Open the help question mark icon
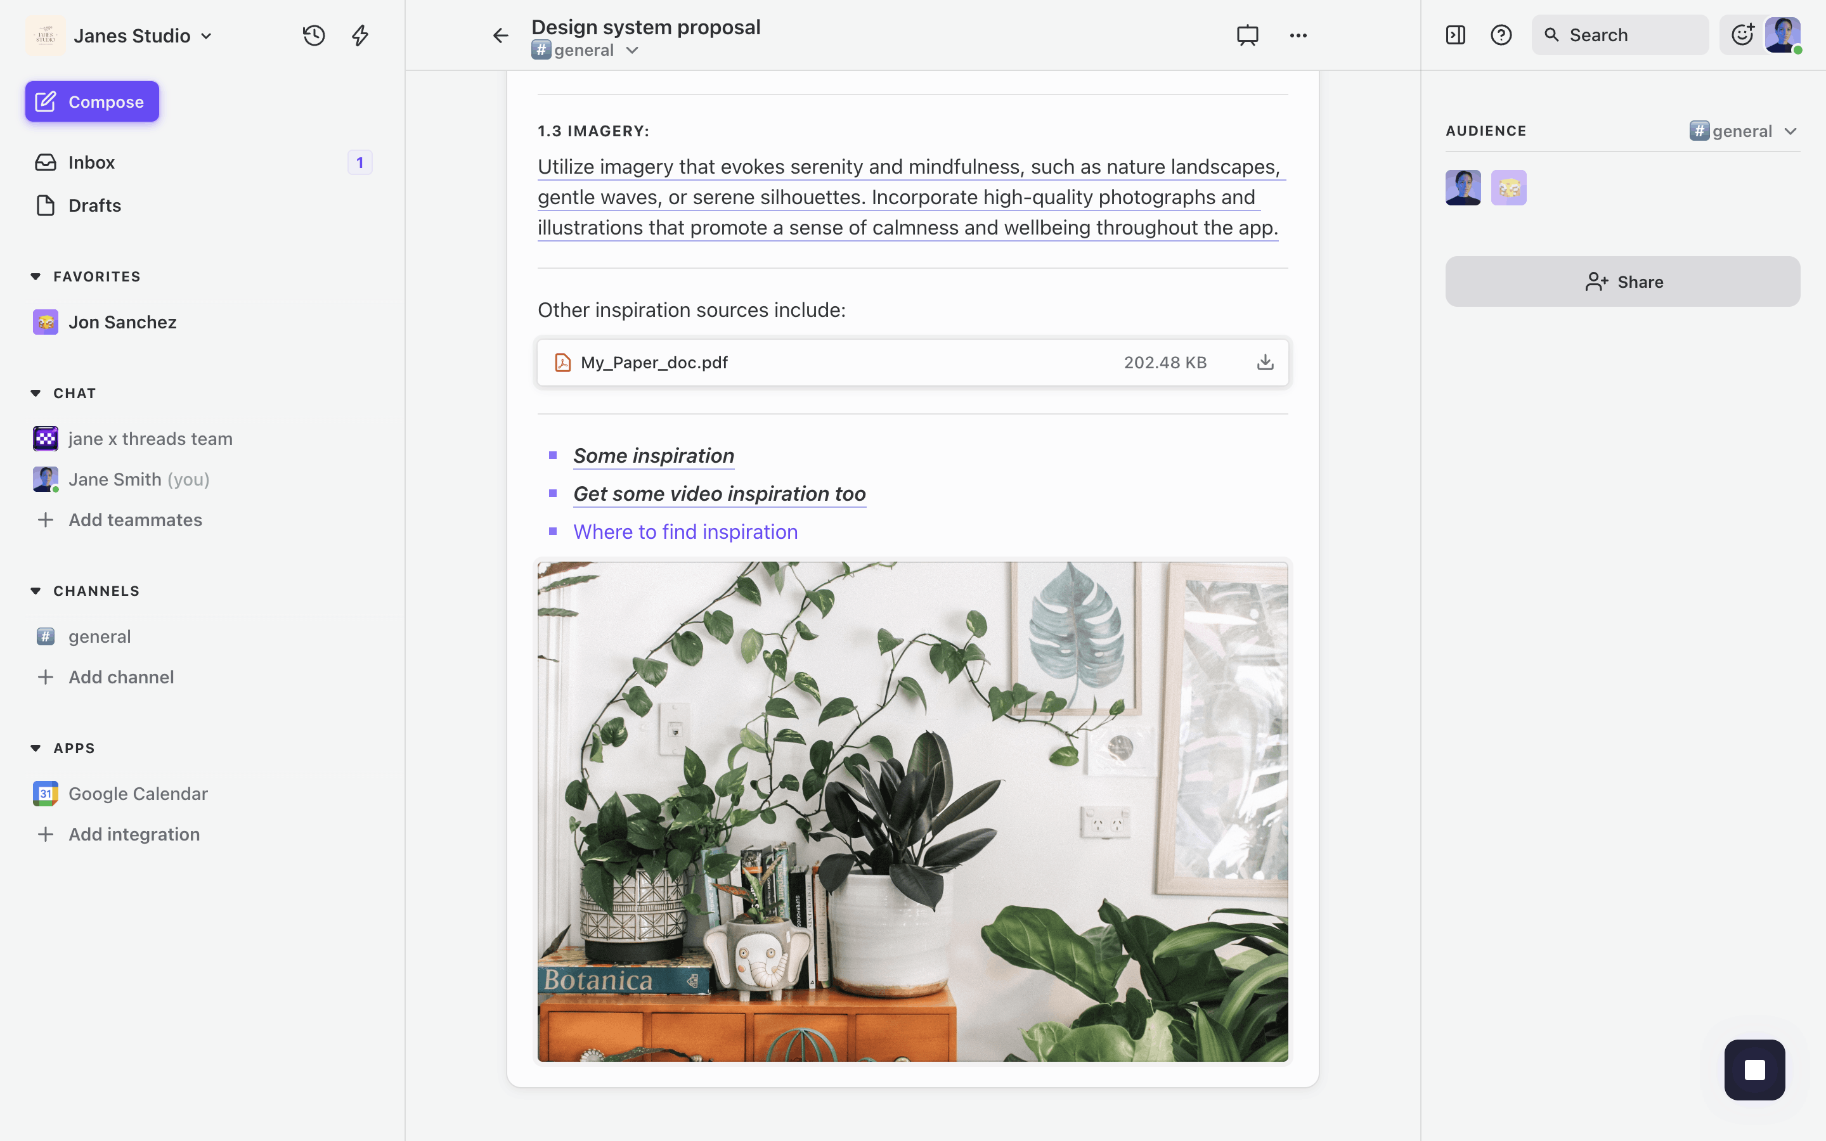1826x1141 pixels. (1501, 35)
